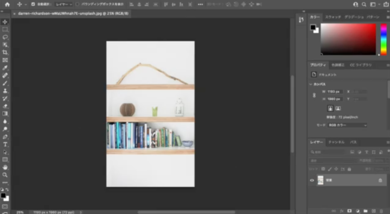
Task: Select the Lasso tool
Action: 5,37
